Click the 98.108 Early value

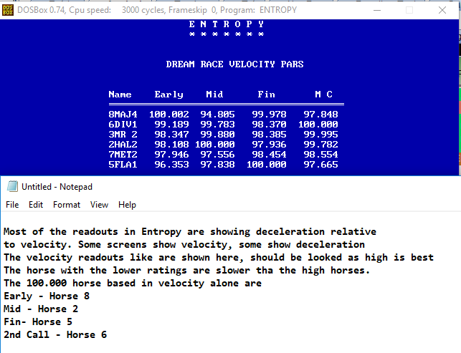coord(171,144)
